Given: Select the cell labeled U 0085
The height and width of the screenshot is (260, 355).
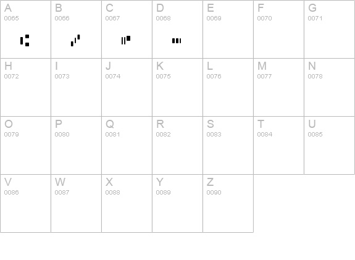Looking at the screenshot, I should pyautogui.click(x=330, y=145).
